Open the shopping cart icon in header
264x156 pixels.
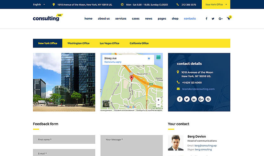pos(228,19)
